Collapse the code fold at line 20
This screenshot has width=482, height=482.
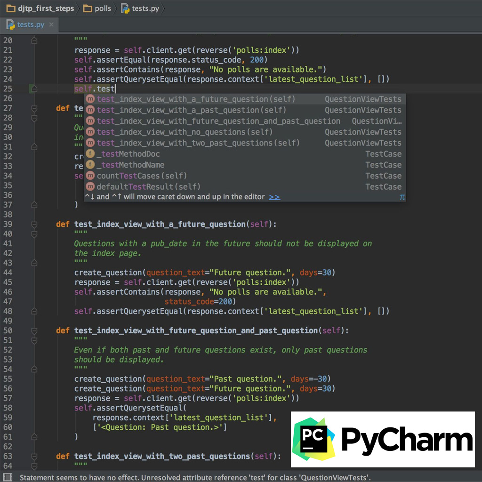click(x=34, y=40)
